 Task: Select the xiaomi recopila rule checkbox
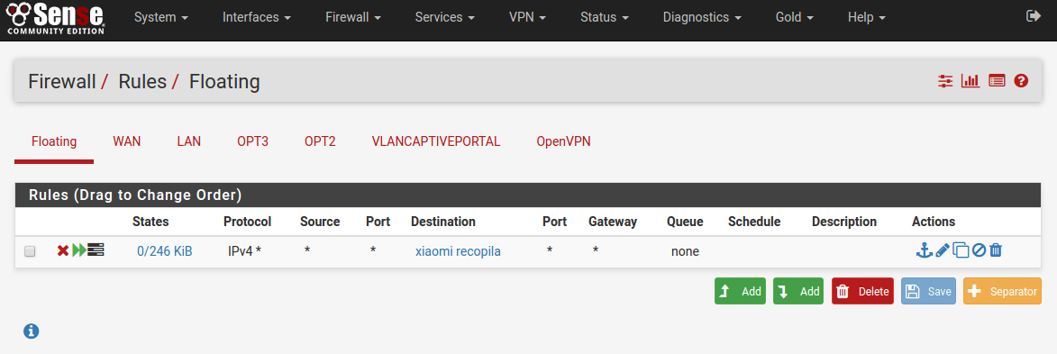tap(30, 251)
